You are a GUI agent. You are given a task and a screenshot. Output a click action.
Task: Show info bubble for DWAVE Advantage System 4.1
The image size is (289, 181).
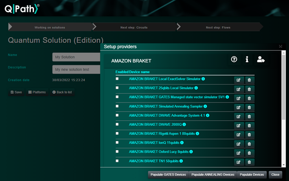coord(207,115)
